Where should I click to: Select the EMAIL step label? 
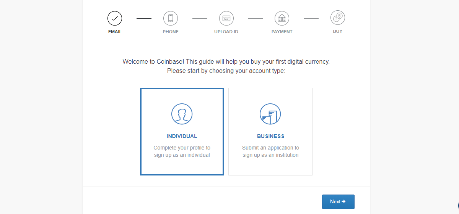(x=115, y=32)
